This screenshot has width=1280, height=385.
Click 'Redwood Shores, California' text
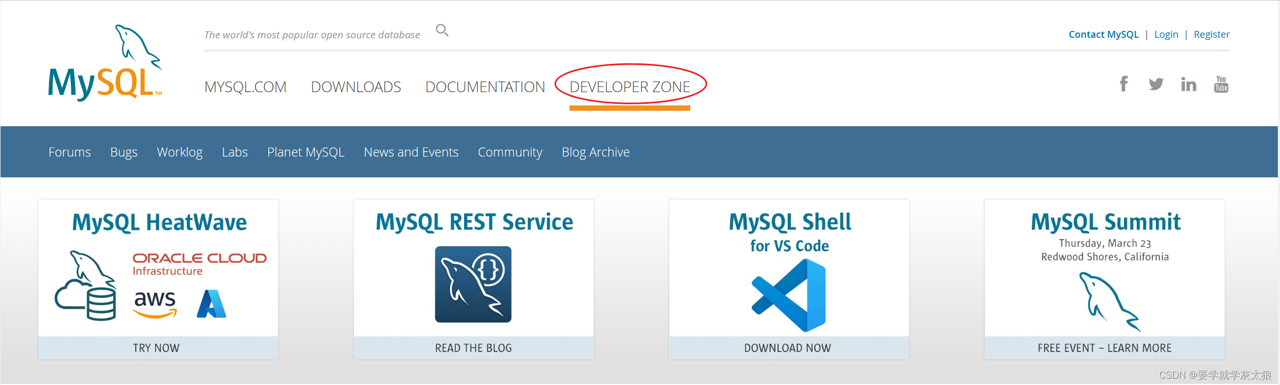(1105, 257)
